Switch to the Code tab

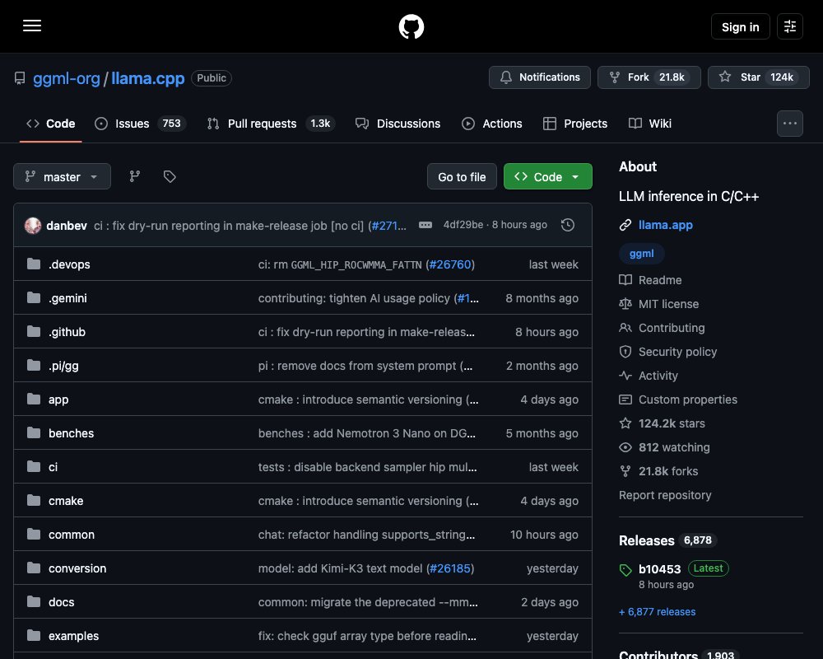pyautogui.click(x=51, y=124)
